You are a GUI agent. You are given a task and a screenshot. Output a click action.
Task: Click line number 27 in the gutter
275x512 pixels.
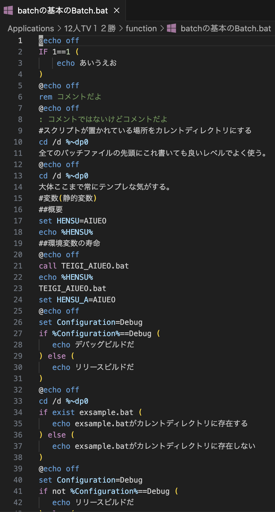pyautogui.click(x=18, y=334)
